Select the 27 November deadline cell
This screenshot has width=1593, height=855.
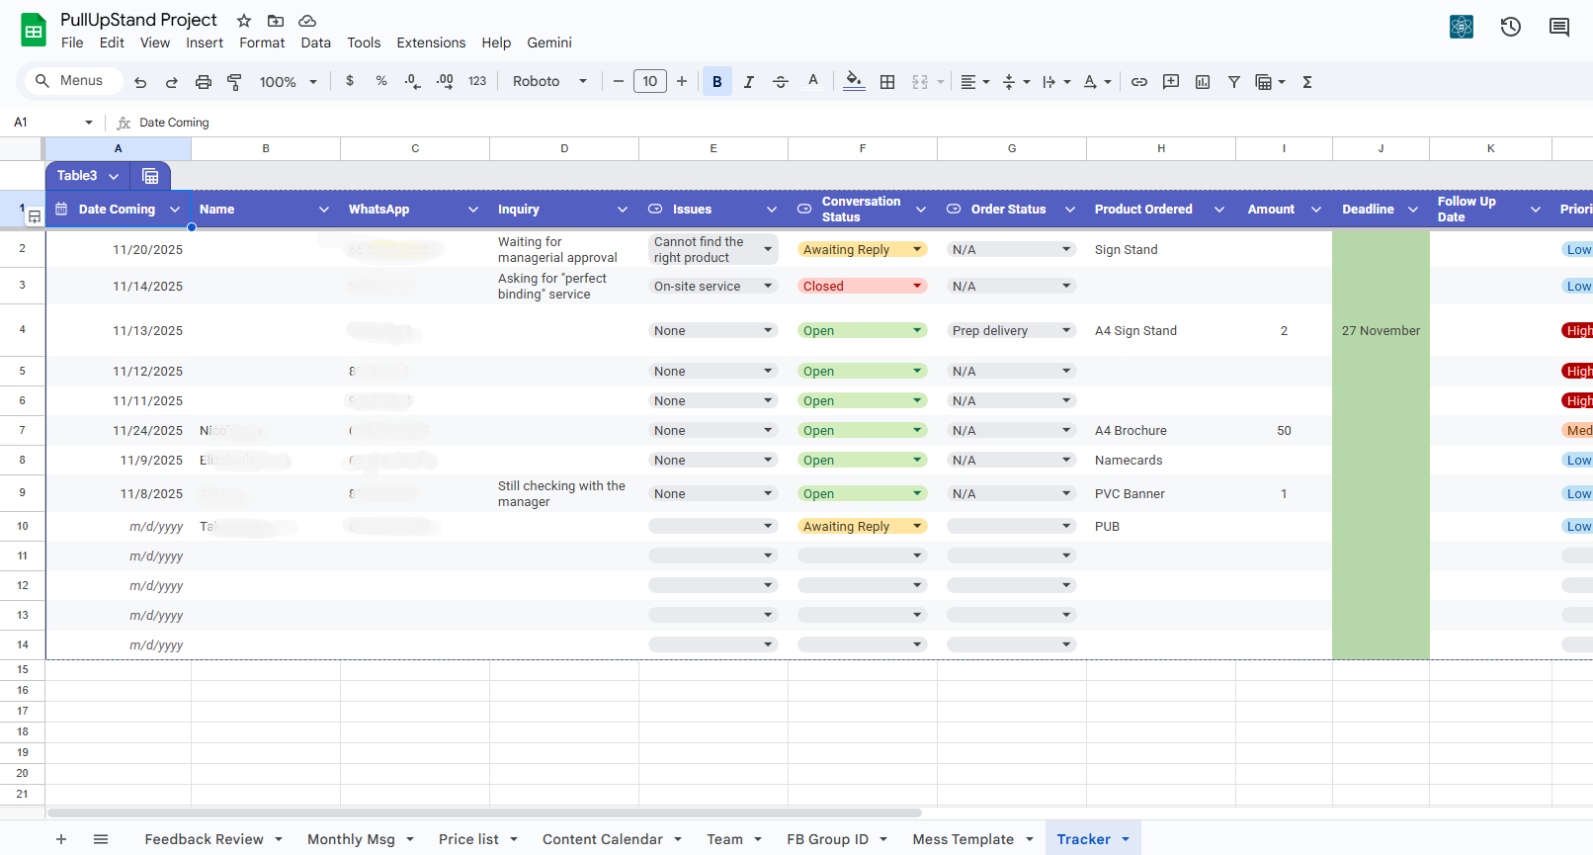[x=1381, y=330]
